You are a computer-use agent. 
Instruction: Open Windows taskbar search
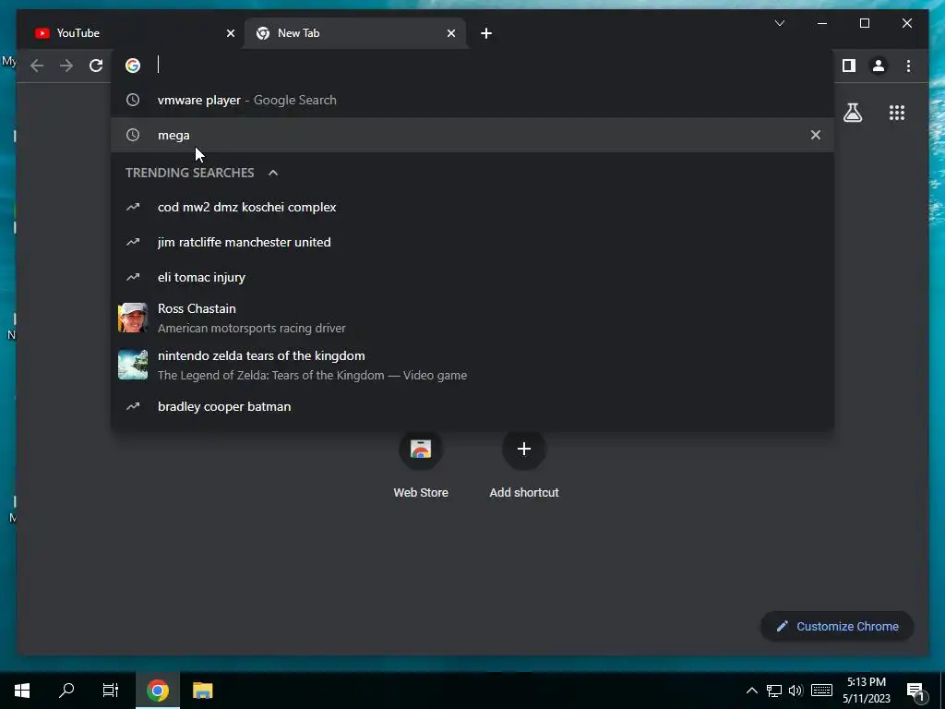[66, 691]
